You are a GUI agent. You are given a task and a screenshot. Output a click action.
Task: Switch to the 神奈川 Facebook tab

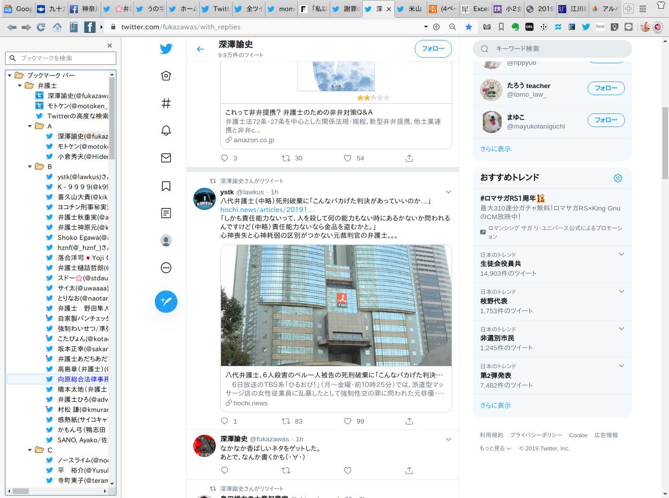[83, 9]
